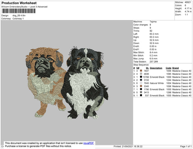
Task: Click the barcode under the worksheet title
Action: (x=18, y=11)
